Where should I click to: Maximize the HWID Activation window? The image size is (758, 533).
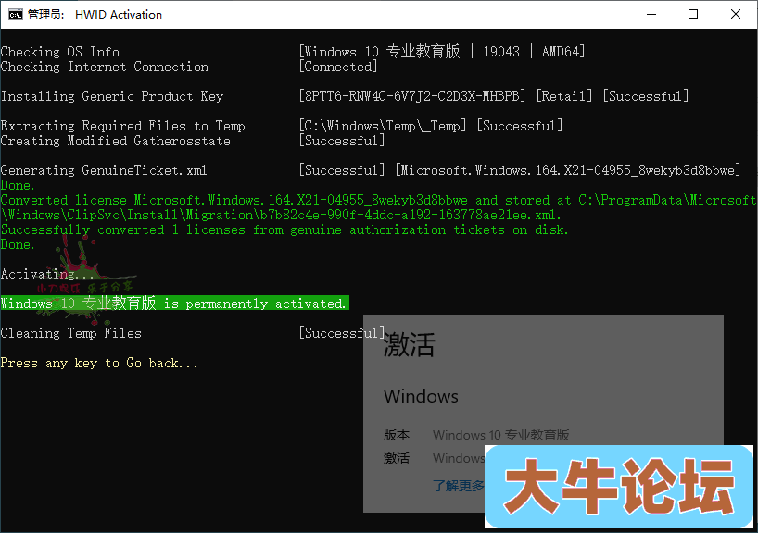tap(693, 15)
